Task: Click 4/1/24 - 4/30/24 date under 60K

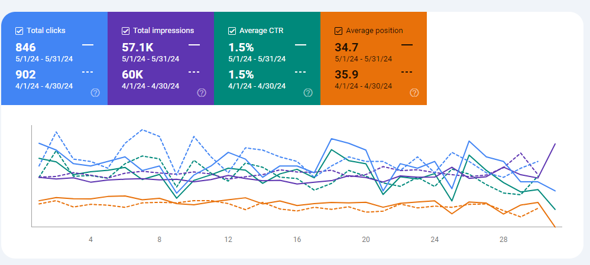Action: pos(150,86)
